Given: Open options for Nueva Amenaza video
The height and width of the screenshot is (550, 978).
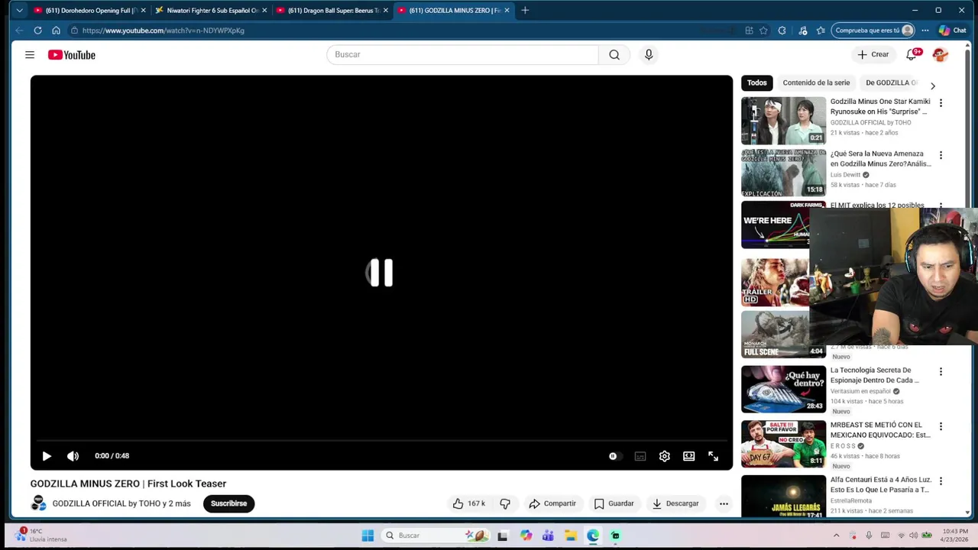Looking at the screenshot, I should click(941, 155).
